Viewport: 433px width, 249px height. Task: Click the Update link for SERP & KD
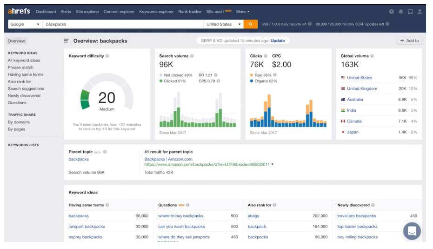[278, 40]
